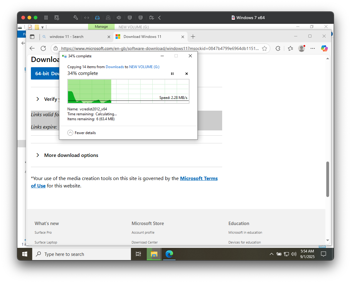Click the scrollbar down arrow

pos(328,240)
